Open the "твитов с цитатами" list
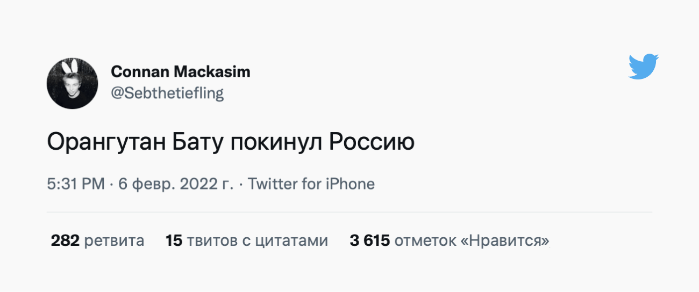 click(258, 240)
